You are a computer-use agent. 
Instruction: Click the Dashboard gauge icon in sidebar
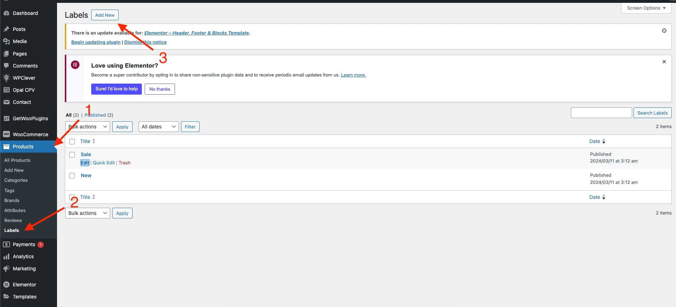click(x=6, y=13)
